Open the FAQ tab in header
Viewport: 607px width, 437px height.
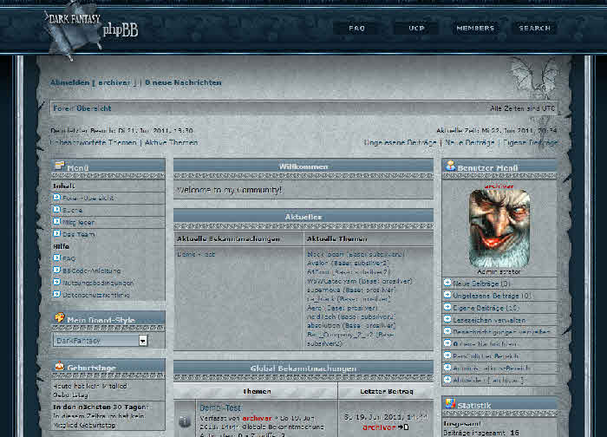[x=356, y=29]
